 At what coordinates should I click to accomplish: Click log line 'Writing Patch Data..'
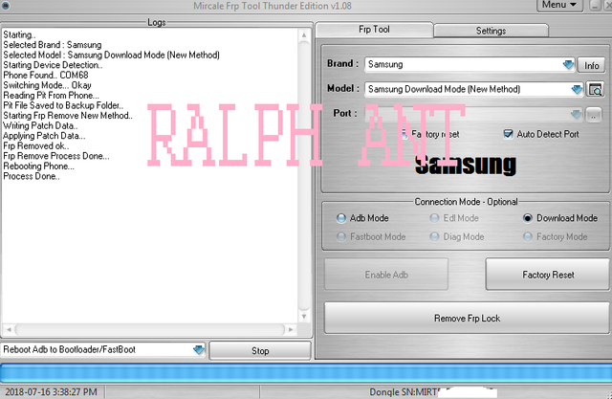coord(40,125)
